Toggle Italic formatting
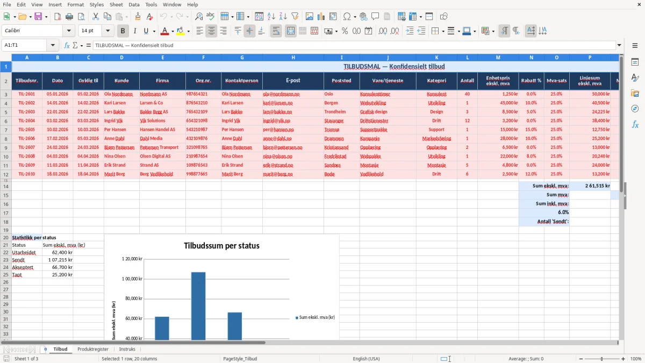The width and height of the screenshot is (645, 363). click(x=135, y=31)
